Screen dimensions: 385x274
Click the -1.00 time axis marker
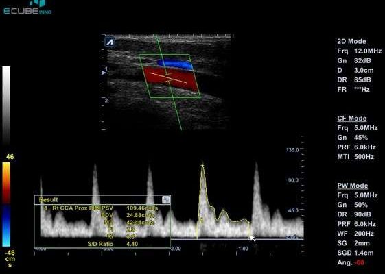[x=242, y=249]
